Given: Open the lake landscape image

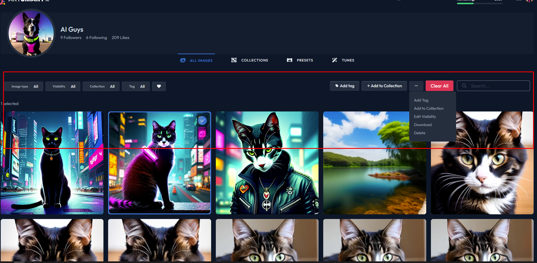Looking at the screenshot, I should tap(375, 163).
